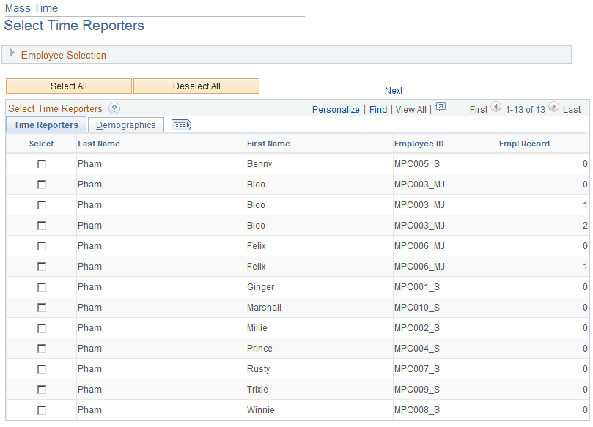Click the View All link
This screenshot has height=427, width=593.
[x=410, y=110]
